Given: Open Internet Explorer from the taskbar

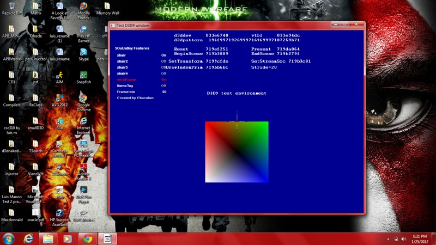Looking at the screenshot, I should point(28,239).
